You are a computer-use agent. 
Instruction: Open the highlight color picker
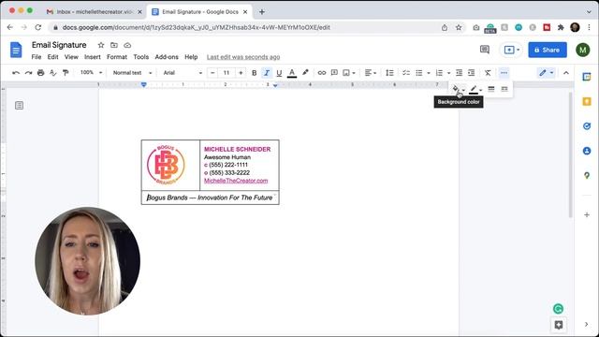[305, 73]
